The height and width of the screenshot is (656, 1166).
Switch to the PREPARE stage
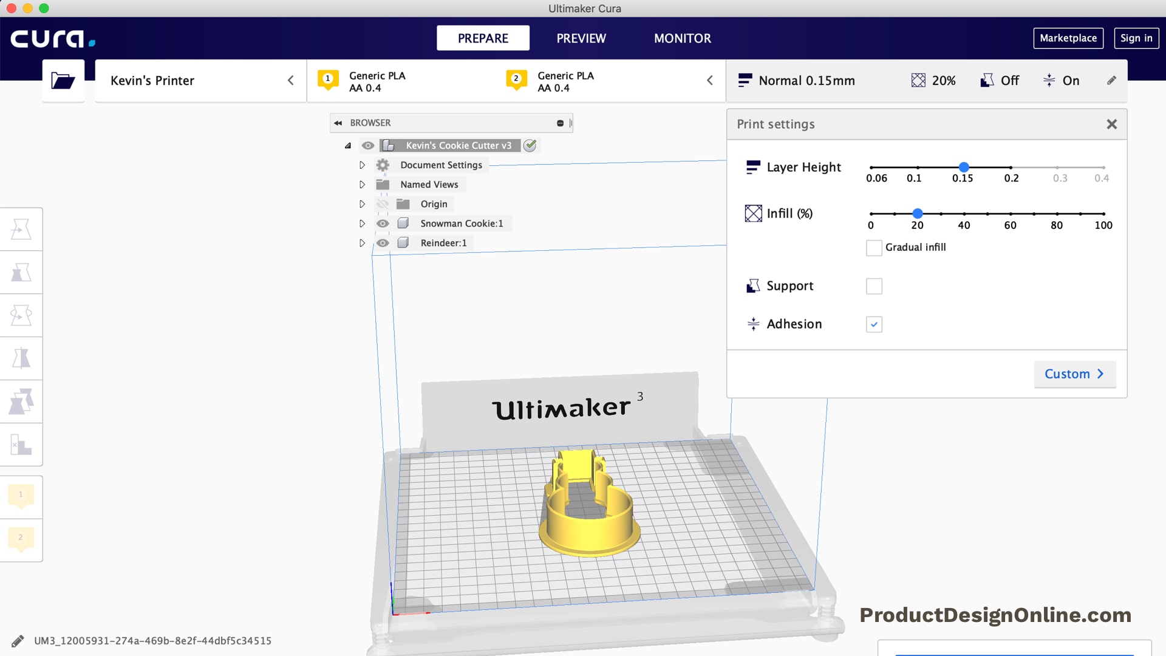pos(483,38)
